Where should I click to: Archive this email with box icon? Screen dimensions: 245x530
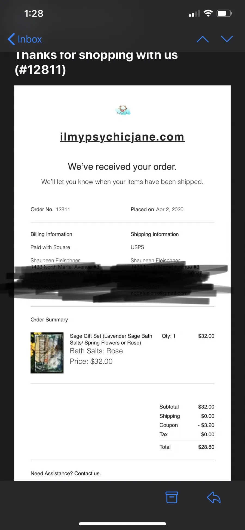click(x=172, y=497)
